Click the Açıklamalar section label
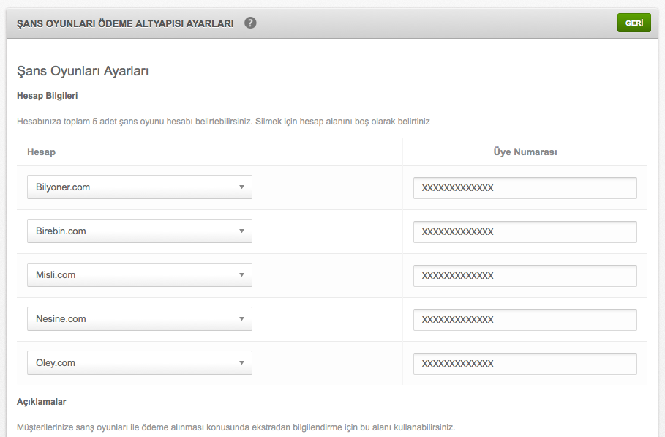The width and height of the screenshot is (665, 437). pos(42,402)
